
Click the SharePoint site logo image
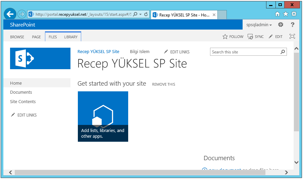(40, 58)
